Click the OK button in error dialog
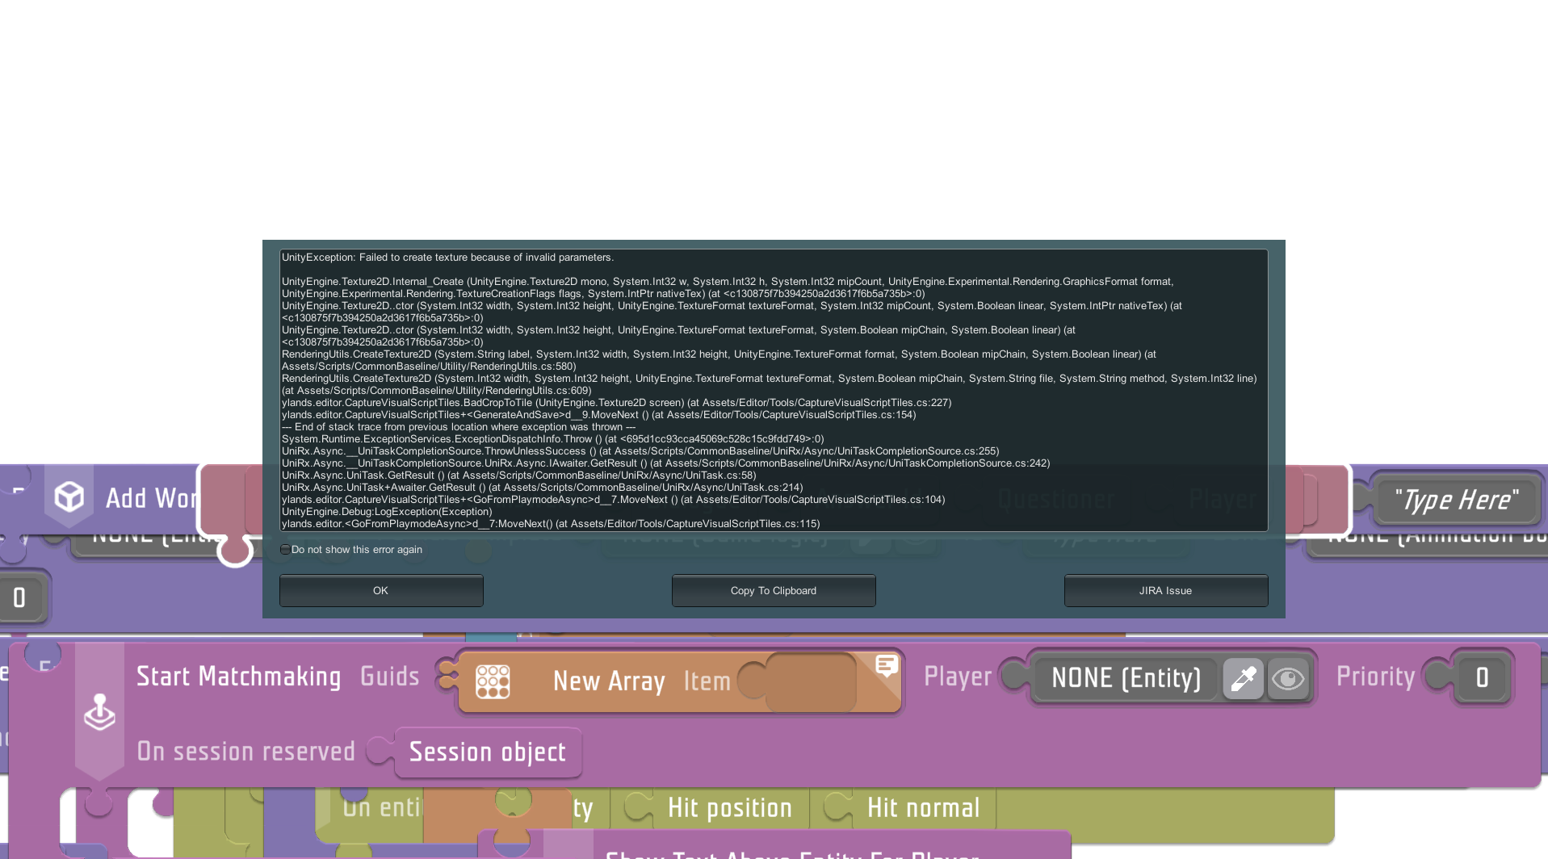This screenshot has width=1548, height=859. (381, 590)
